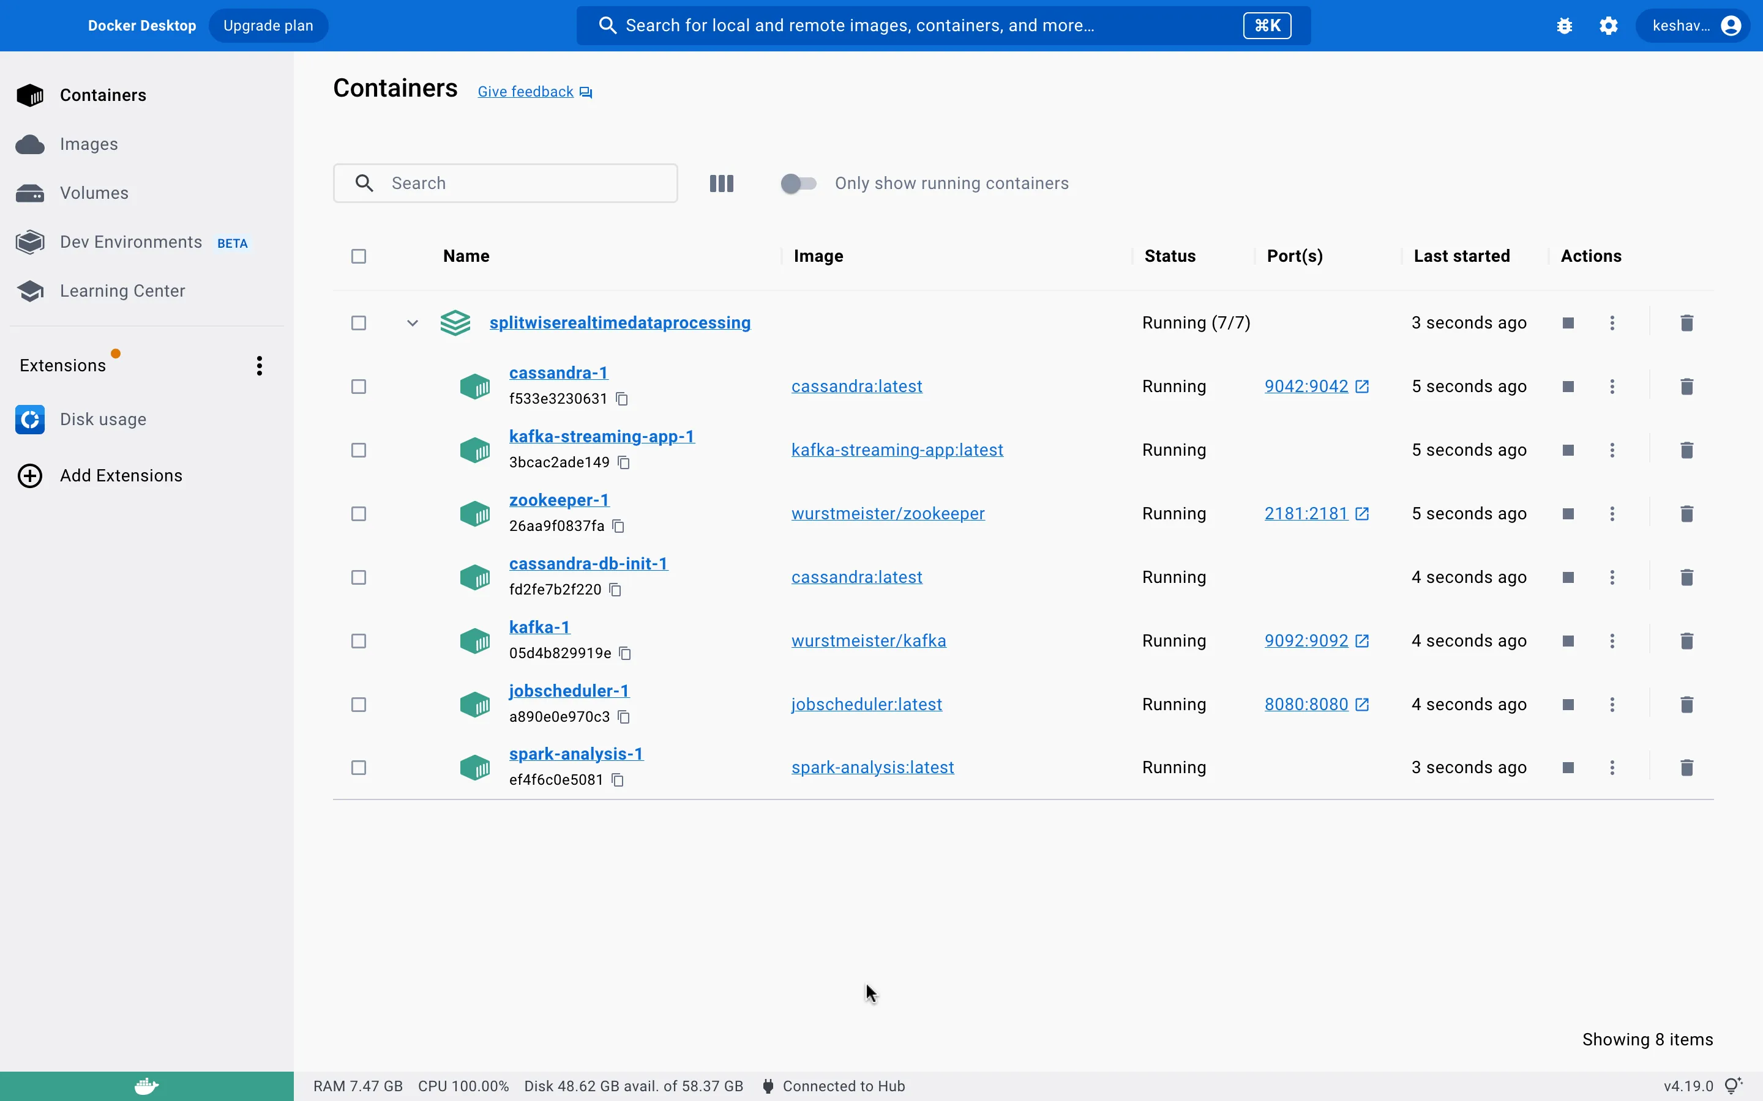Image resolution: width=1763 pixels, height=1101 pixels.
Task: Click the Docker whale status icon
Action: point(146,1086)
